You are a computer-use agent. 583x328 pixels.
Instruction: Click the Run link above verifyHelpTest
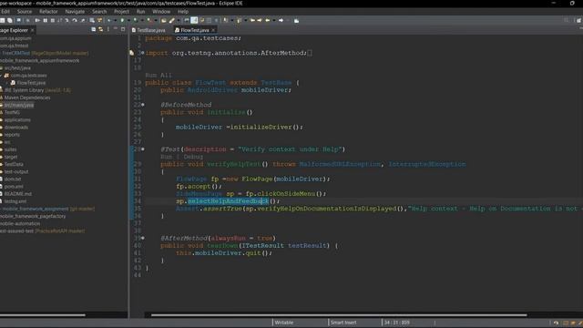pos(166,157)
